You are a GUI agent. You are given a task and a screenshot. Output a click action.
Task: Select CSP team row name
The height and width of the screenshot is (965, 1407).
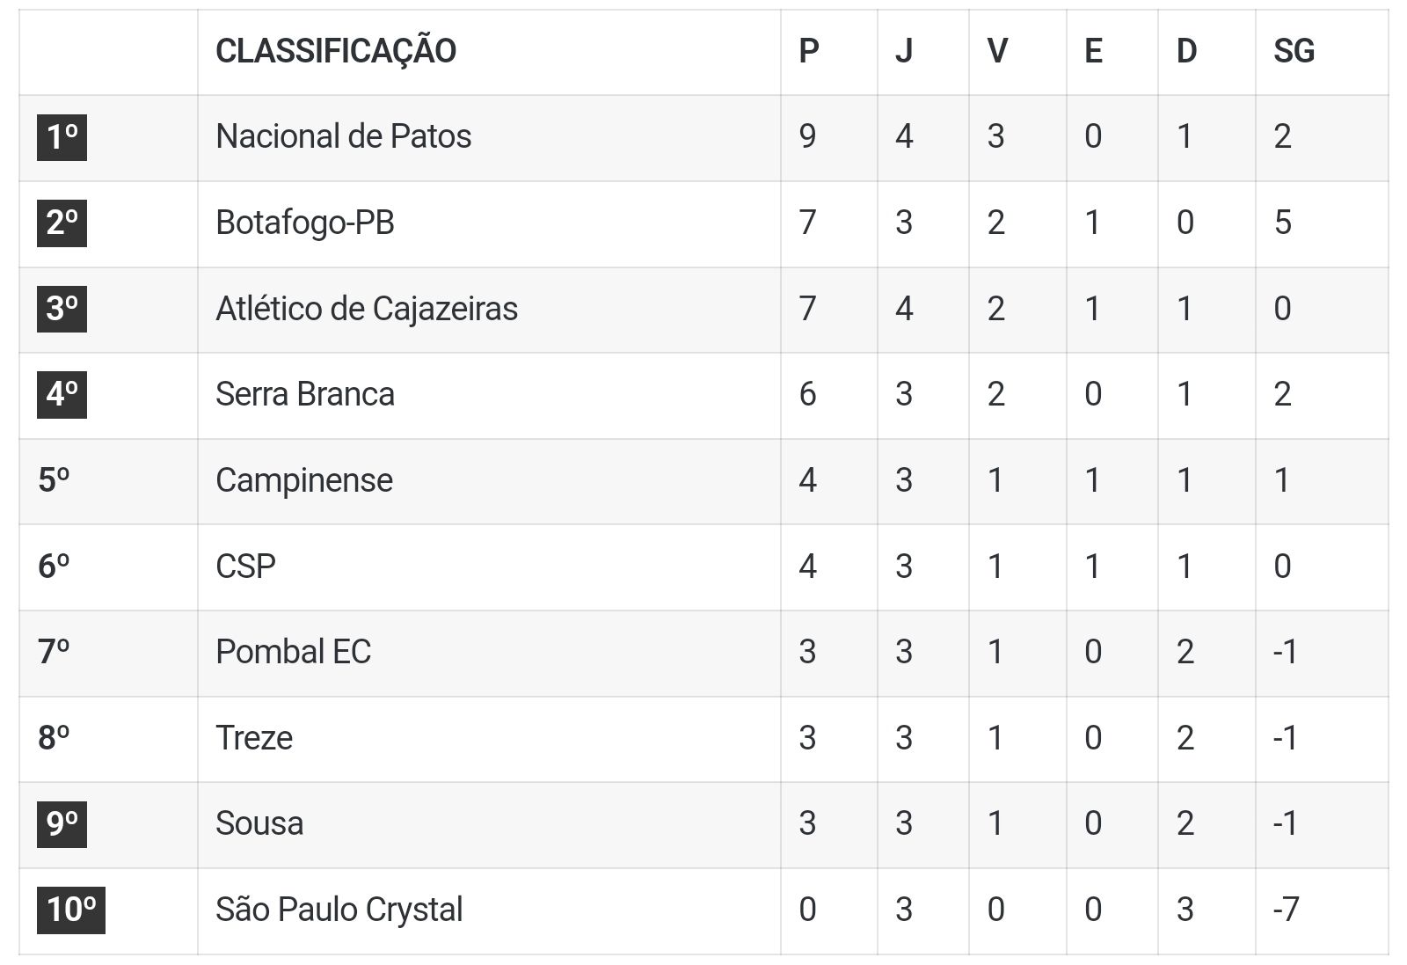click(246, 566)
